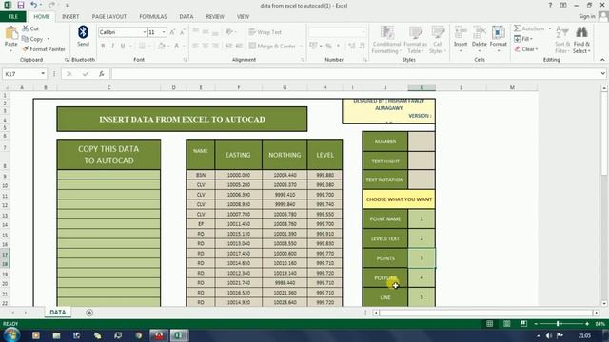Image resolution: width=609 pixels, height=342 pixels.
Task: Click the LEVELS TEXT cell
Action: (384, 238)
